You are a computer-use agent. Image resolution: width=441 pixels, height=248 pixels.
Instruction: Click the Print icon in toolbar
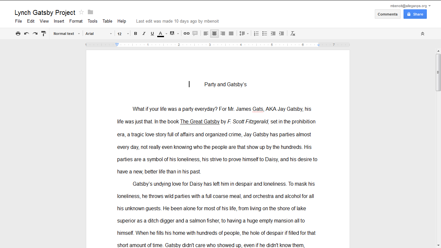pyautogui.click(x=18, y=34)
